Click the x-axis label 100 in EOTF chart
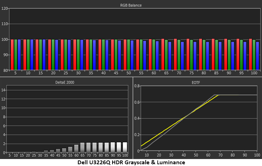The width and height of the screenshot is (262, 166). tap(257, 155)
